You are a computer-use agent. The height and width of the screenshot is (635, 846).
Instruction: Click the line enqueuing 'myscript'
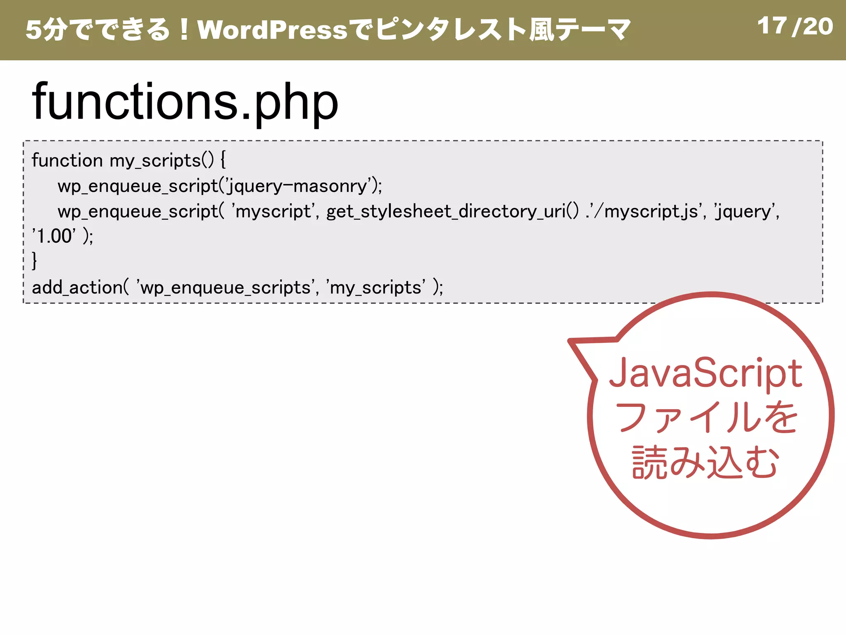tap(418, 211)
